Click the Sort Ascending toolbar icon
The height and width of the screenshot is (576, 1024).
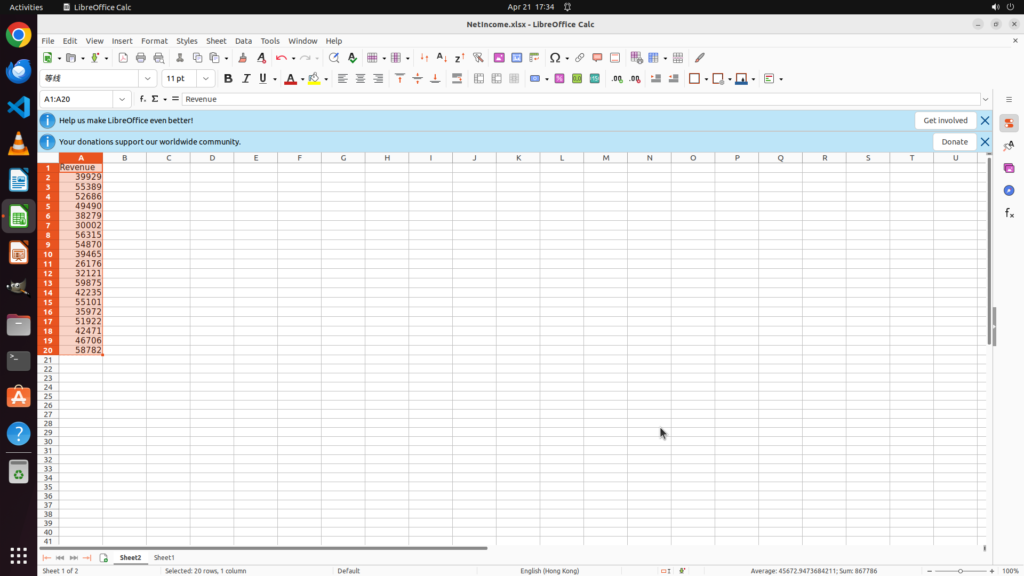click(x=442, y=58)
